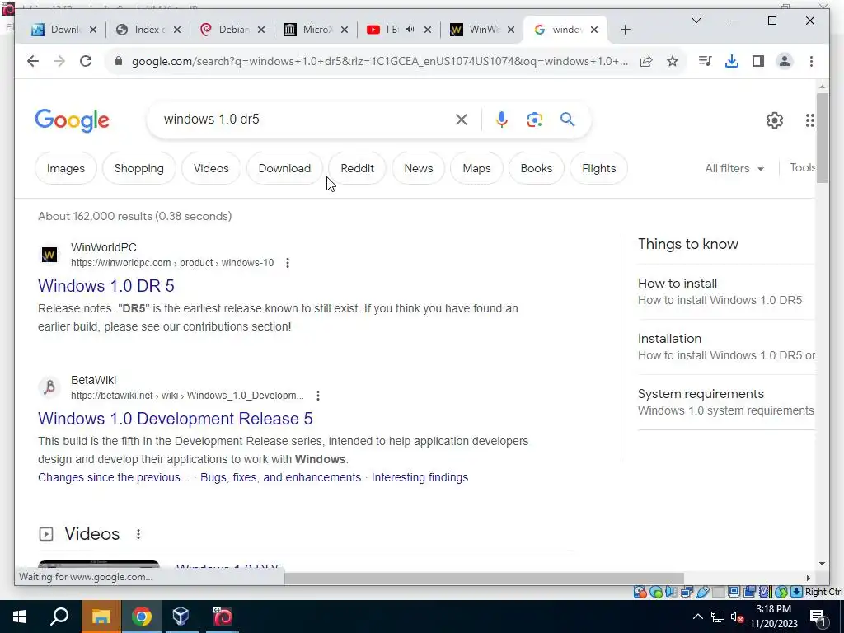Close the Debian tab
This screenshot has height=633, width=844.
(x=261, y=30)
